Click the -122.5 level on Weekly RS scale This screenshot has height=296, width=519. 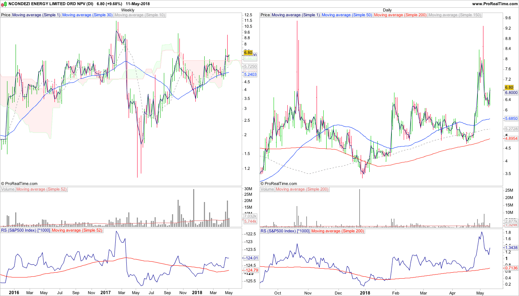[x=250, y=234]
